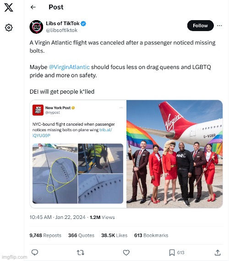
Task: Click the repost arrows icon
Action: [x=81, y=252]
